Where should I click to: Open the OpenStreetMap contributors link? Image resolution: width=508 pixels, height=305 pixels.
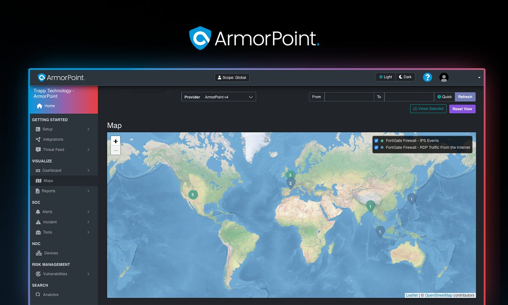438,295
